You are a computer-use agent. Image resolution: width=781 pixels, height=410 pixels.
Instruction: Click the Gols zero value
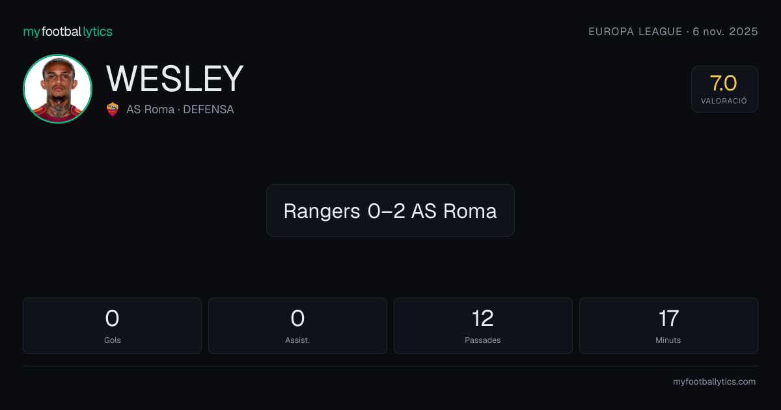[x=112, y=318]
